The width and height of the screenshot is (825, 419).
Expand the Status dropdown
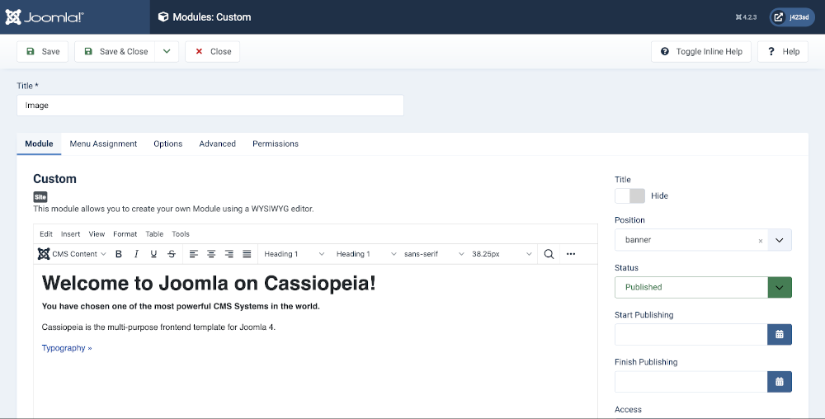pos(780,287)
